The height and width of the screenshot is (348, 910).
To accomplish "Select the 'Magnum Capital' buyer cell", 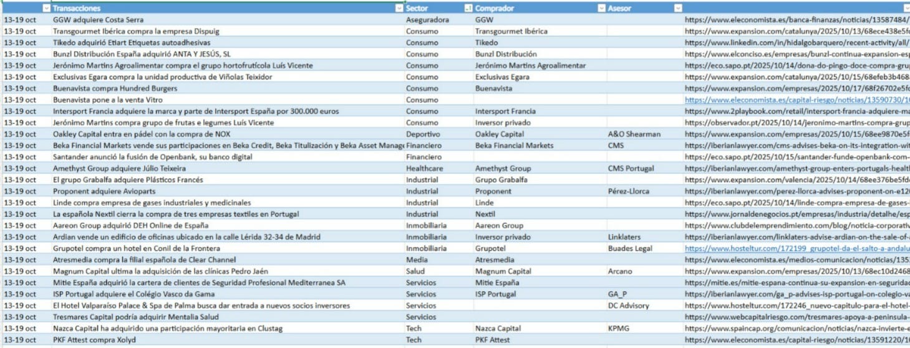I will point(540,271).
